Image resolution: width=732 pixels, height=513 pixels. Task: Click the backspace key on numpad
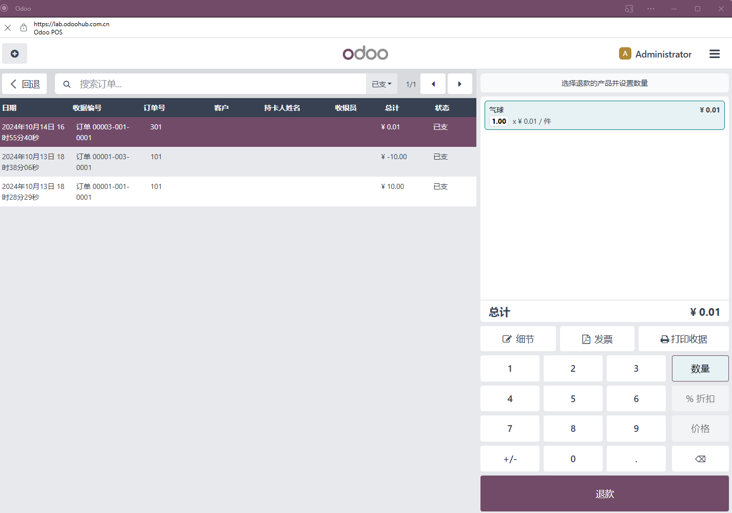pos(700,459)
